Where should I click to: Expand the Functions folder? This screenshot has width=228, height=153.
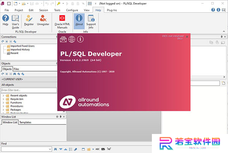coord(3,103)
